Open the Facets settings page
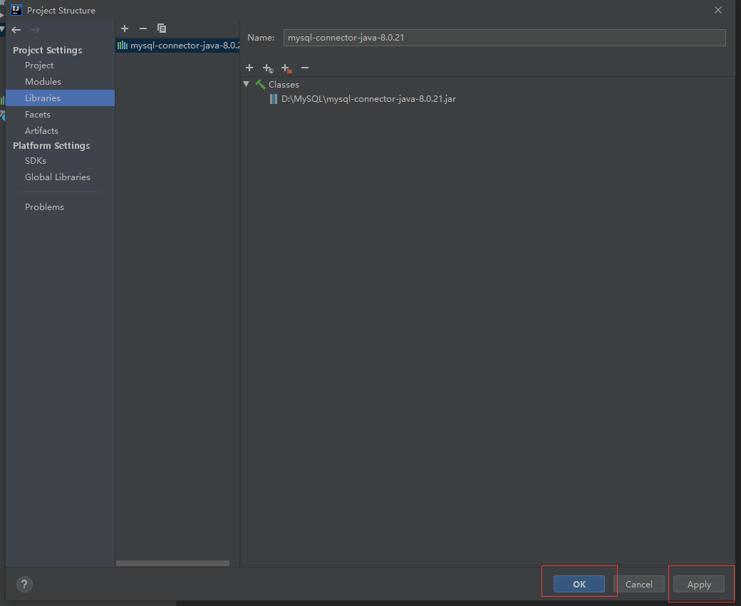Viewport: 741px width, 606px height. 38,115
